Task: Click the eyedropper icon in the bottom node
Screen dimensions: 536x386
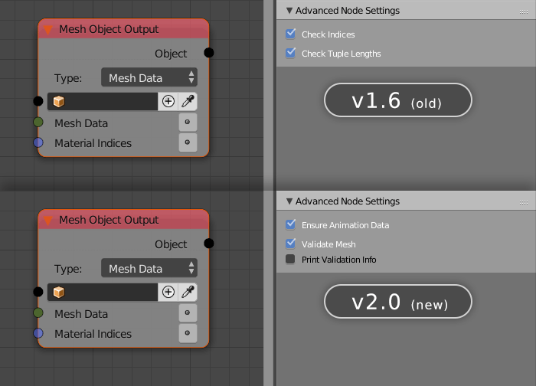Action: [188, 292]
